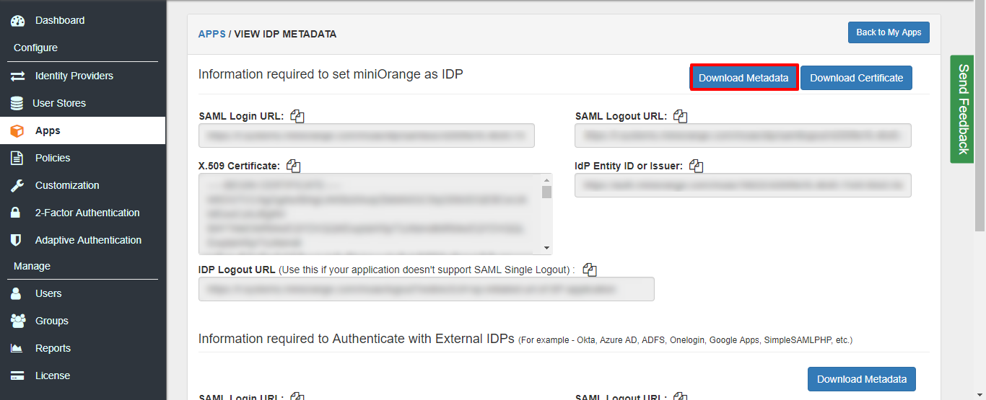Screen dimensions: 986x400
Task: Click the SAML Login URL field
Action: 367,135
